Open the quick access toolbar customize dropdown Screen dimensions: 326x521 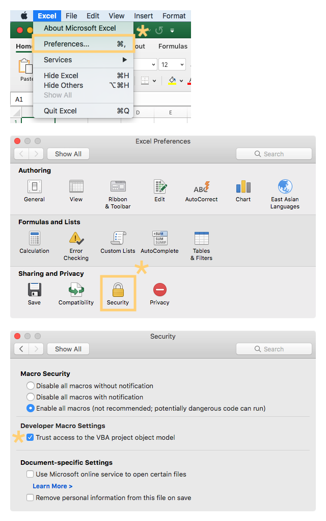point(172,31)
